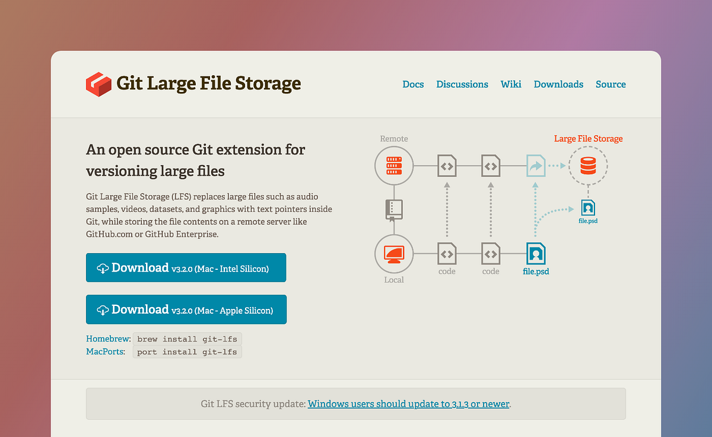Click the cloud download icon on the Intel Silicon button

click(x=103, y=267)
